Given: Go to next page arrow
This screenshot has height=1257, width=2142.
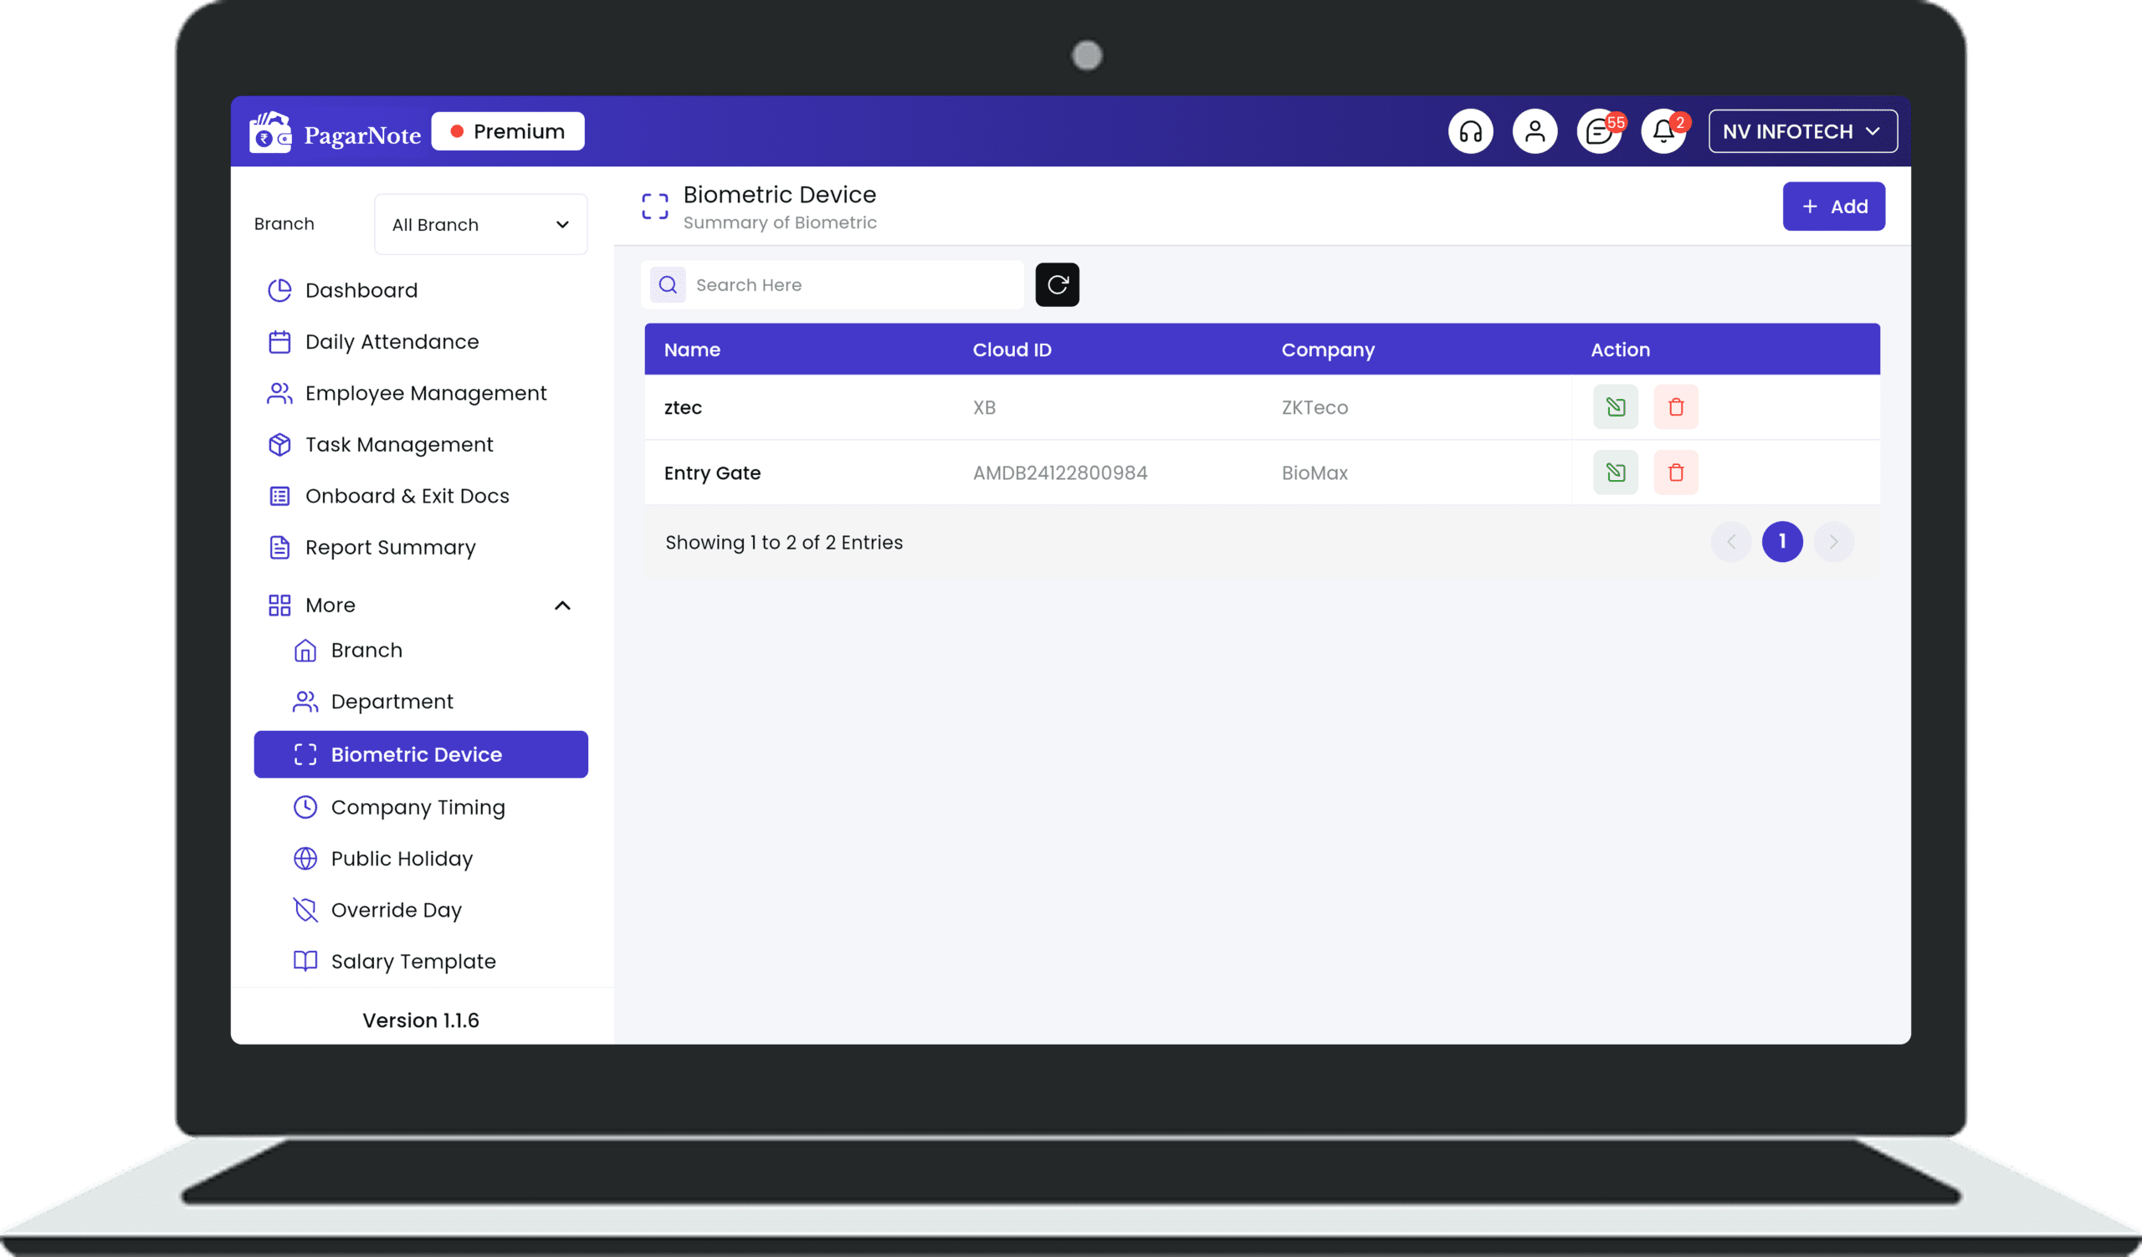Looking at the screenshot, I should pos(1833,542).
